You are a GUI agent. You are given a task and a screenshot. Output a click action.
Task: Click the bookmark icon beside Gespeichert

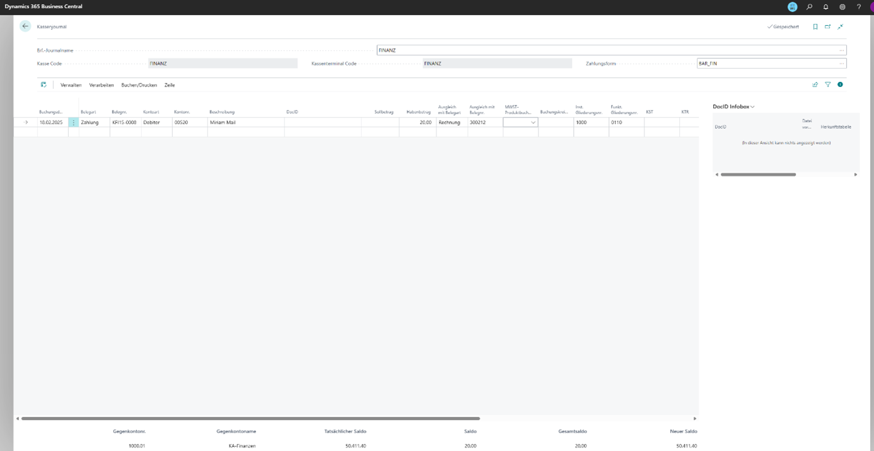815,26
